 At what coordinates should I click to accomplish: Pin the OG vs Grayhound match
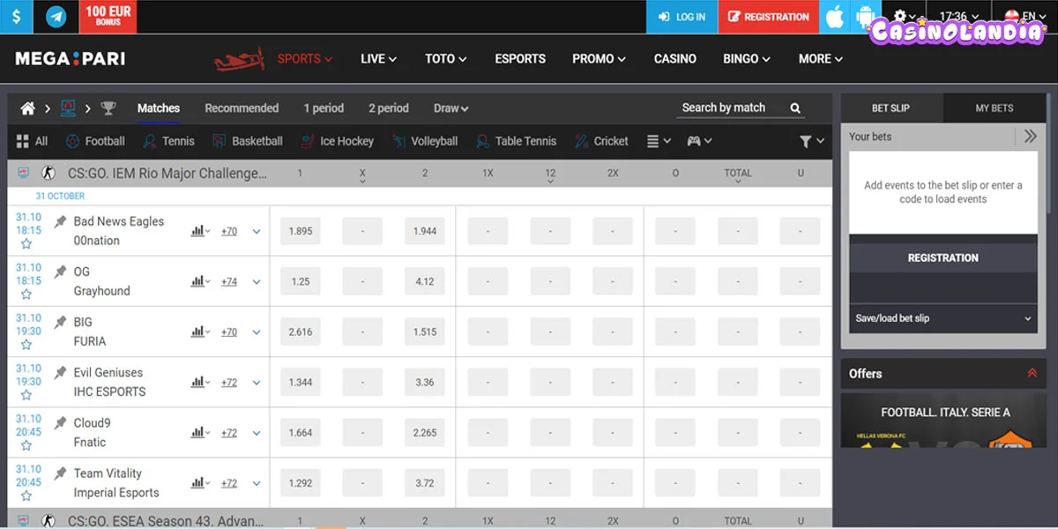60,272
